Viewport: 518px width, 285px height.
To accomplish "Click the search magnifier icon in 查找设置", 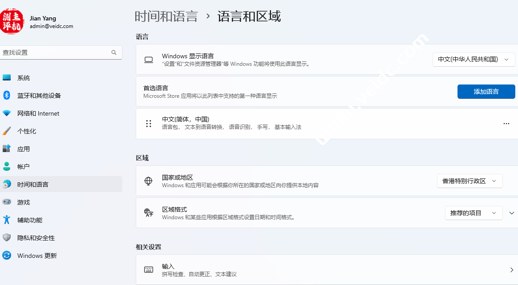I will tap(114, 52).
